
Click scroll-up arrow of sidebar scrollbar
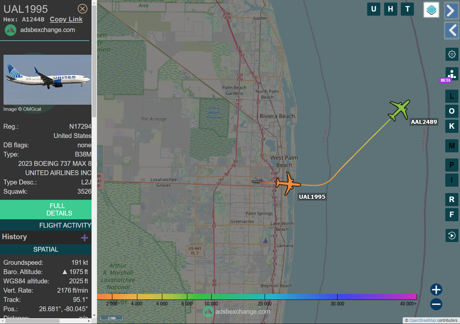pyautogui.click(x=94, y=3)
